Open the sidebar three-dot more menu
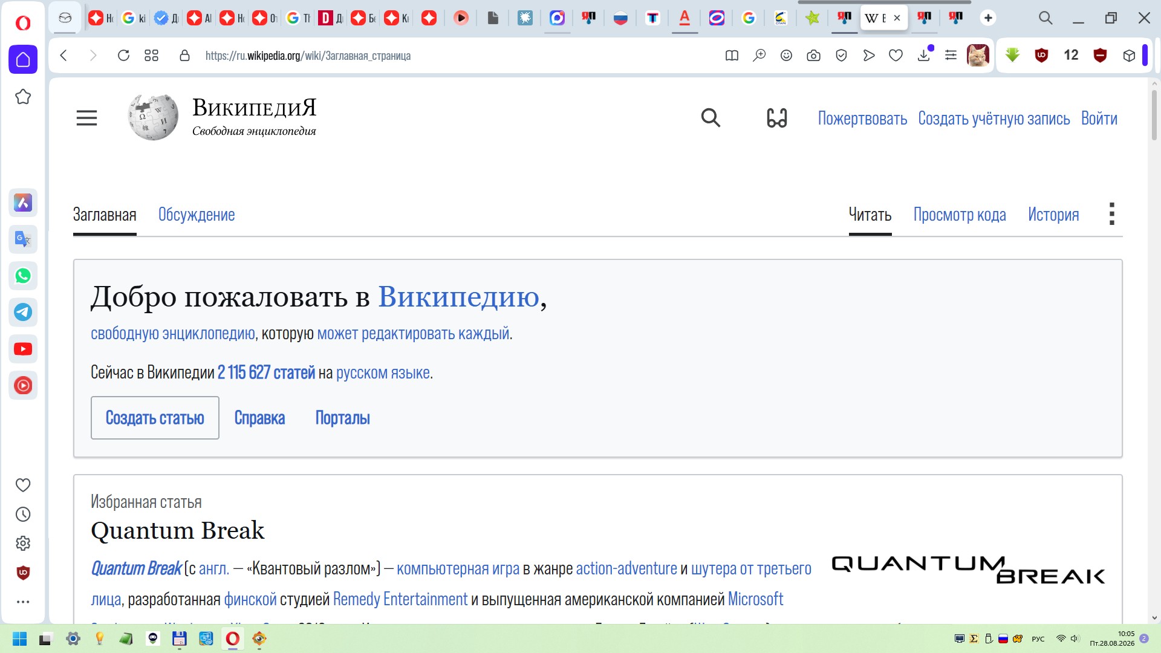The image size is (1161, 653). tap(23, 602)
